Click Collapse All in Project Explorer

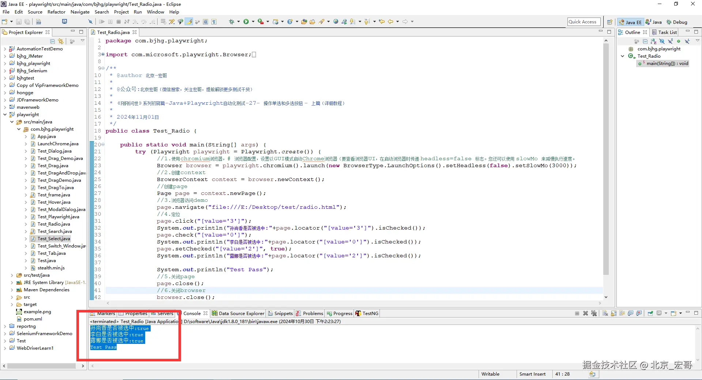pos(53,41)
